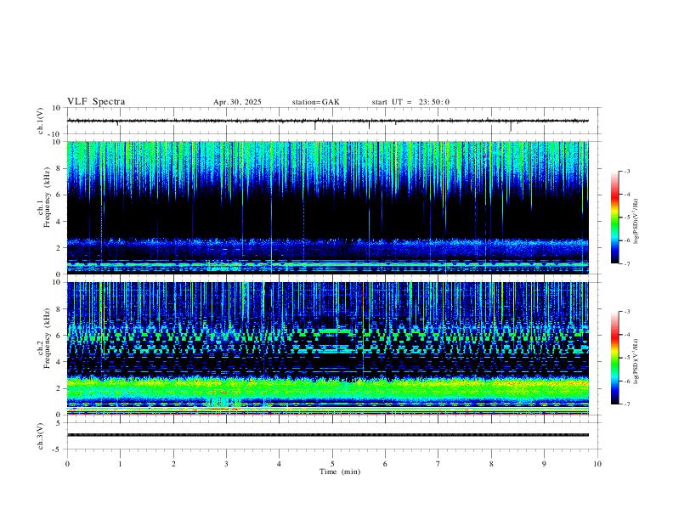This screenshot has width=673, height=520.
Task: Click the ch.1 'Frequency (kHz)' axis label
Action: tap(48, 196)
